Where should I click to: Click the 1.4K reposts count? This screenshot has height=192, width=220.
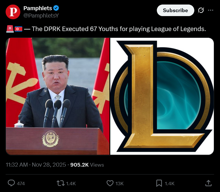(x=71, y=184)
